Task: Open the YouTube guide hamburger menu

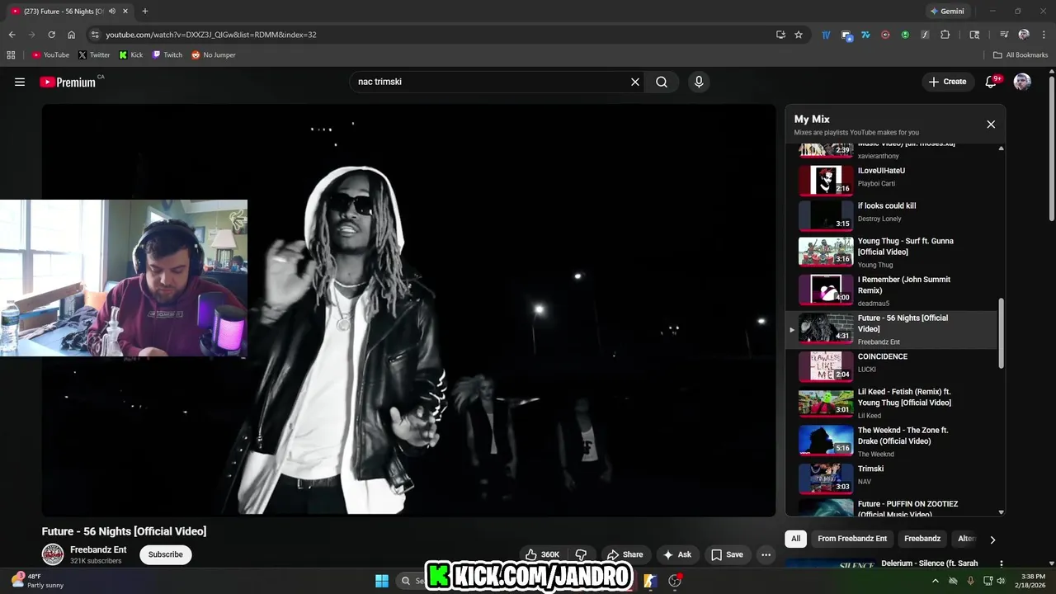Action: (20, 82)
